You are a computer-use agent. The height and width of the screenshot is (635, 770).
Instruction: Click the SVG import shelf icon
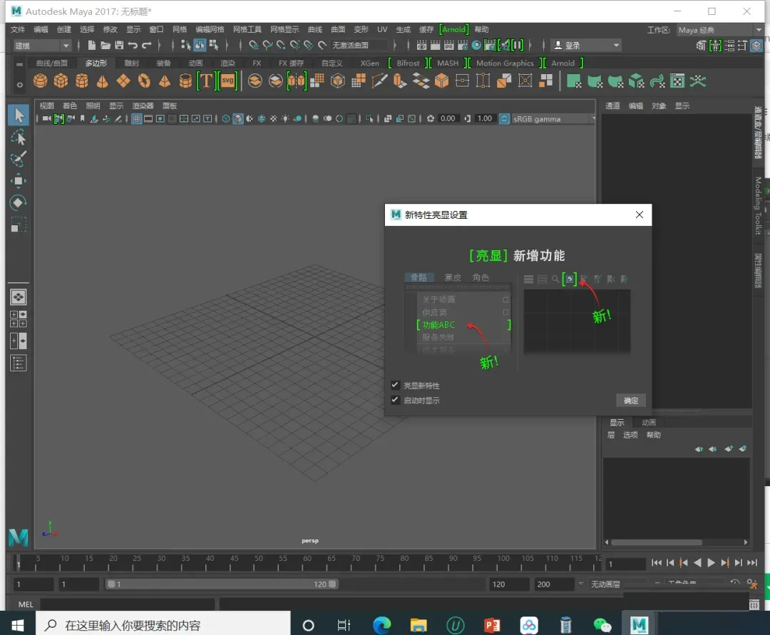[227, 81]
